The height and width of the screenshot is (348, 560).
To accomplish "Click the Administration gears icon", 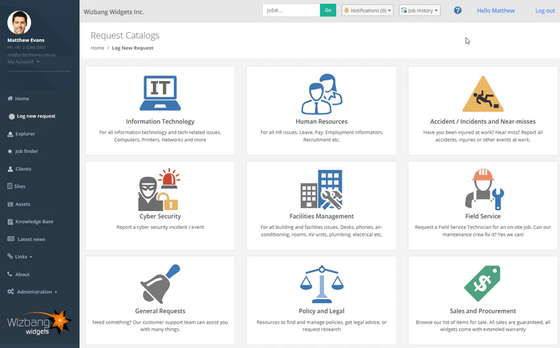I will tap(11, 291).
